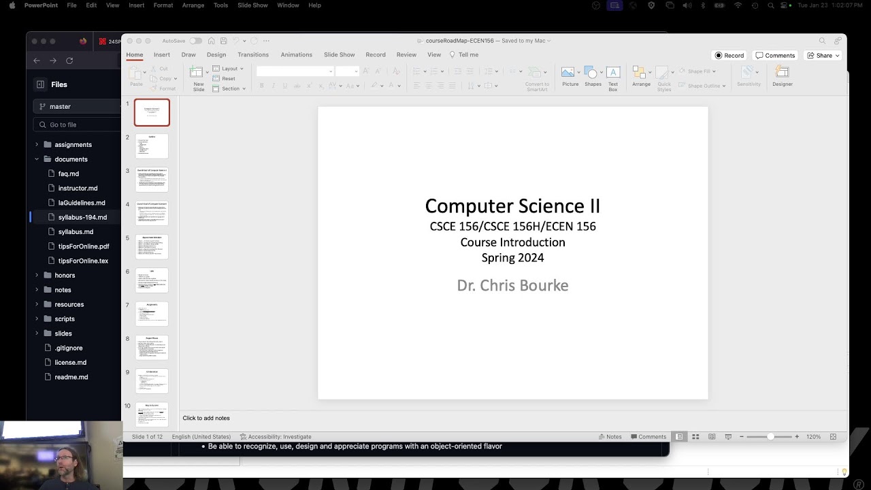Screen dimensions: 871x490
Task: Select slide 2 thumbnail
Action: coord(152,146)
